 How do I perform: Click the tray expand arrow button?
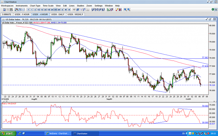coord(187,134)
